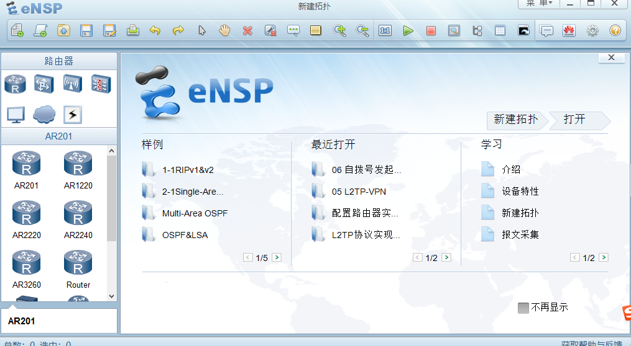The image size is (631, 346).
Task: Add a text note with speech bubble icon
Action: (x=293, y=30)
